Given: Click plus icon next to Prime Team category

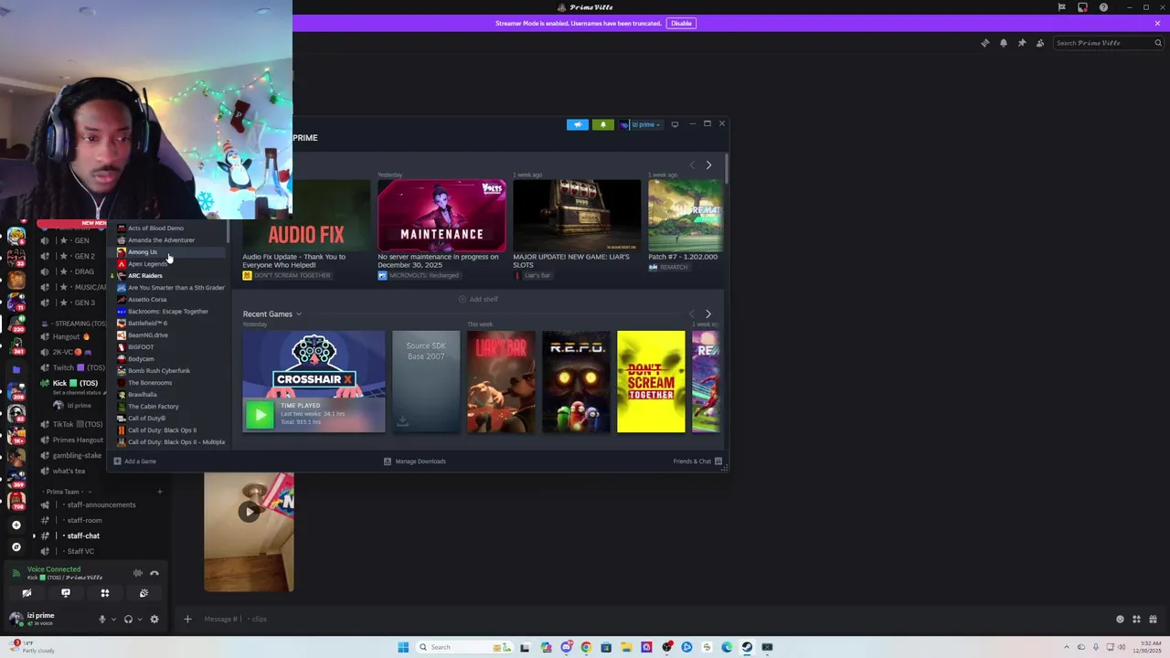Looking at the screenshot, I should click(x=159, y=492).
